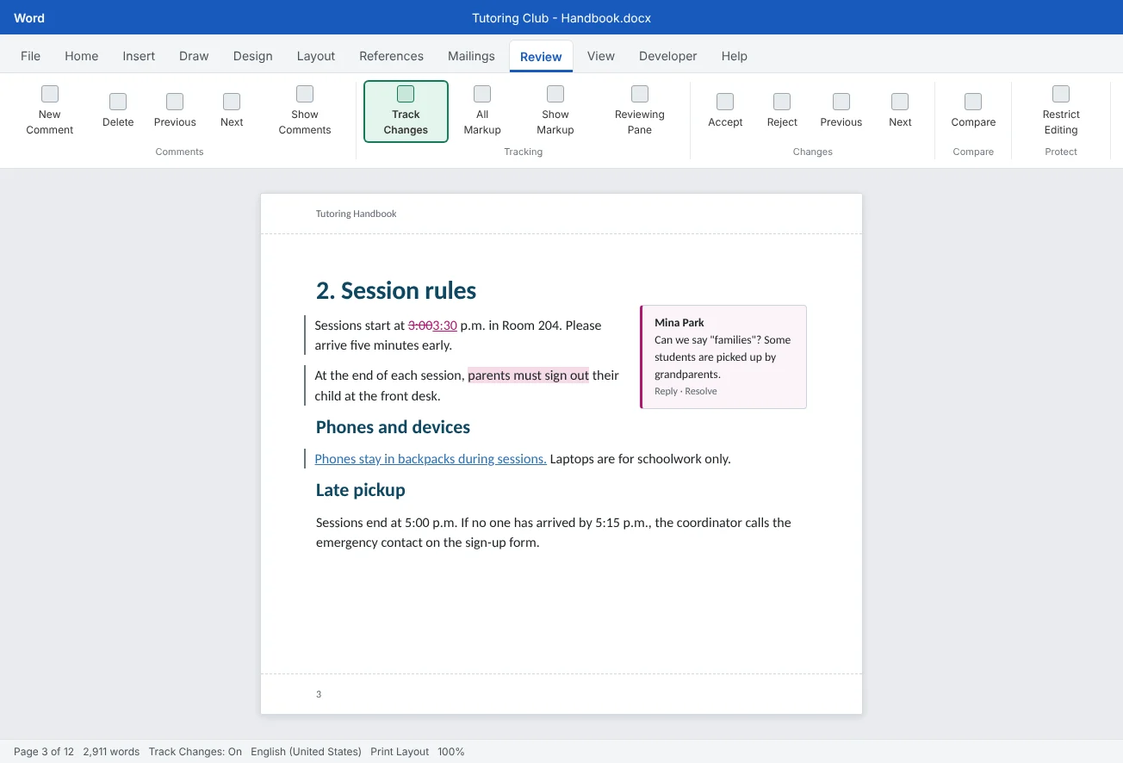Switch to the Home tab
This screenshot has width=1123, height=763.
click(x=82, y=56)
